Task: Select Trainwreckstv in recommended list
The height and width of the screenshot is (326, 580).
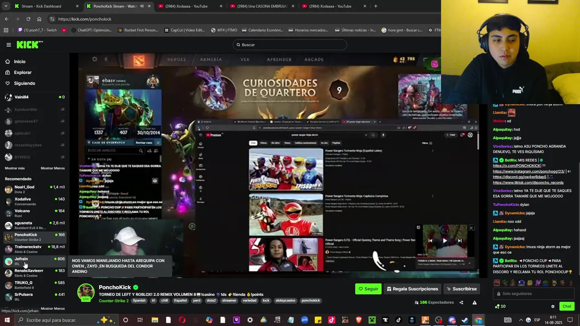Action: (x=34, y=249)
